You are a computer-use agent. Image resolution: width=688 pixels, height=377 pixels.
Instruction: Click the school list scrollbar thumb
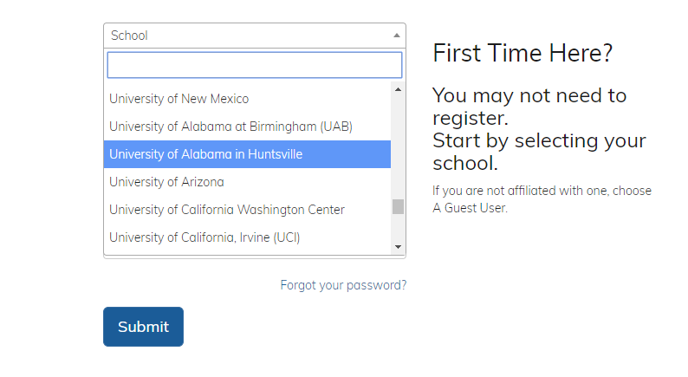[398, 207]
